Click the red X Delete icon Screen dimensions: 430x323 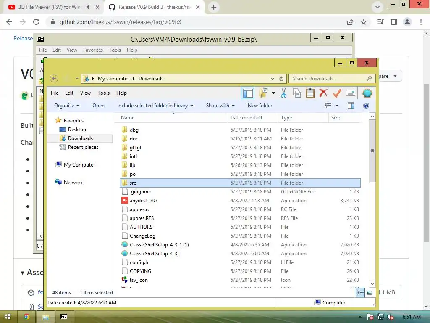tap(323, 93)
